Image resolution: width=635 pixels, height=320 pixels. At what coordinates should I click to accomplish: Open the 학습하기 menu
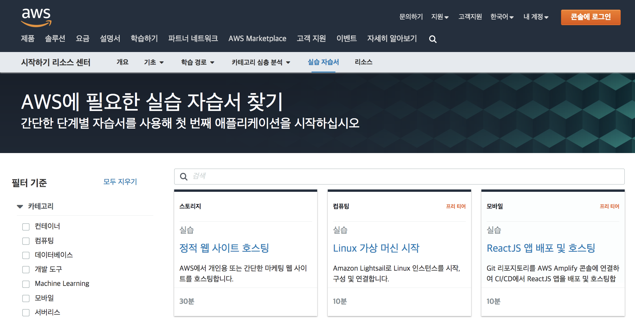[x=144, y=38]
